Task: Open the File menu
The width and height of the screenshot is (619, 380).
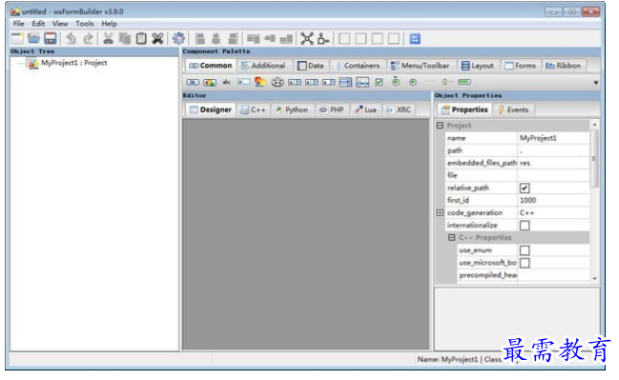Action: [18, 24]
